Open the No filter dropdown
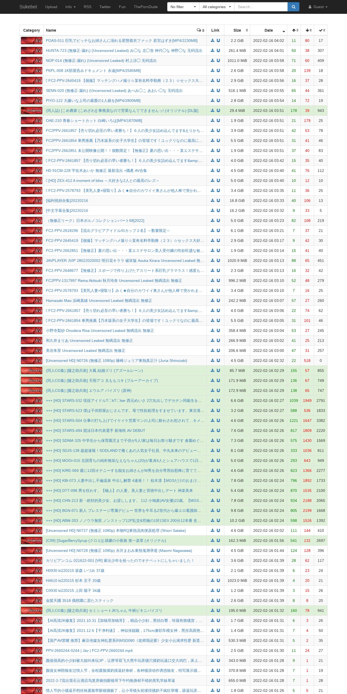 click(183, 7)
